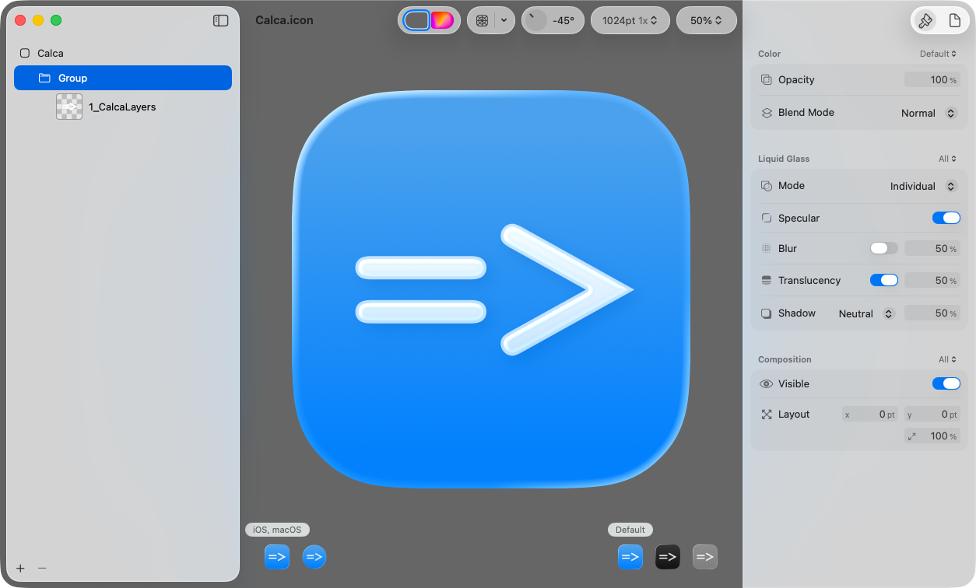Switch to the document inspector tab

(955, 21)
